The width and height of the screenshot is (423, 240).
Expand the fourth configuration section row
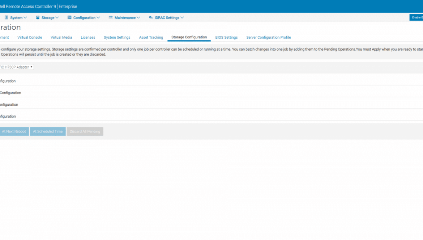pyautogui.click(x=211, y=116)
